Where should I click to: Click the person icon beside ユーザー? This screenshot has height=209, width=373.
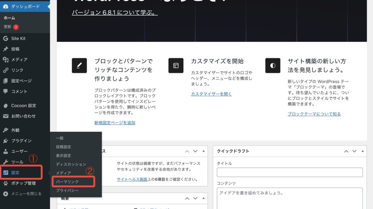5,151
